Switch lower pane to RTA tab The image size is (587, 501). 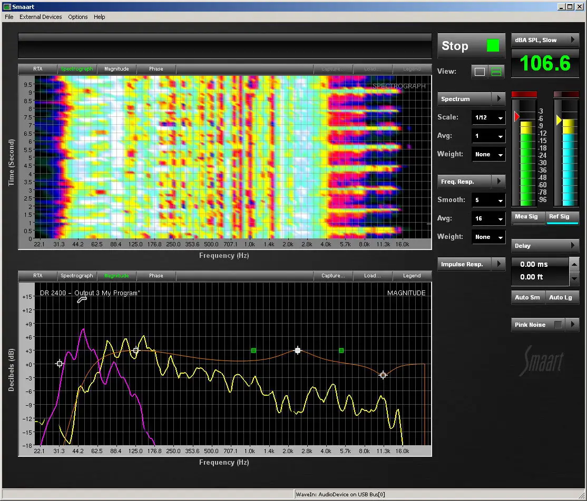tap(38, 276)
